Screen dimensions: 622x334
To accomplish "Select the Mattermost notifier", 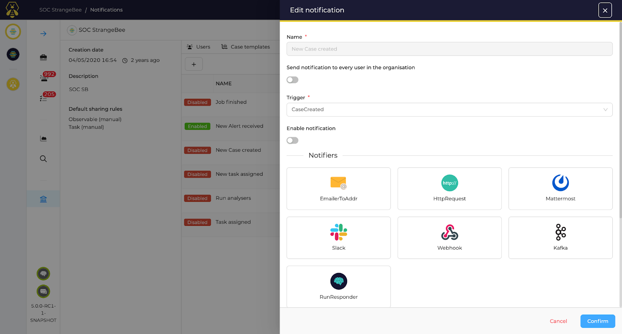I will 561,189.
